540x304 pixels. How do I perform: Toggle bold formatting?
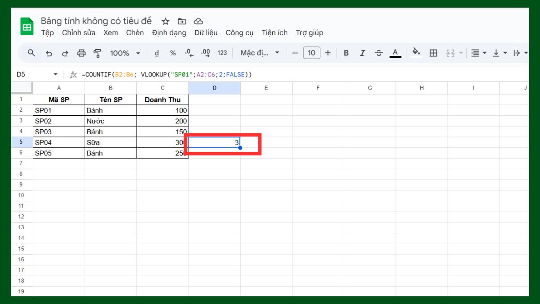point(346,53)
